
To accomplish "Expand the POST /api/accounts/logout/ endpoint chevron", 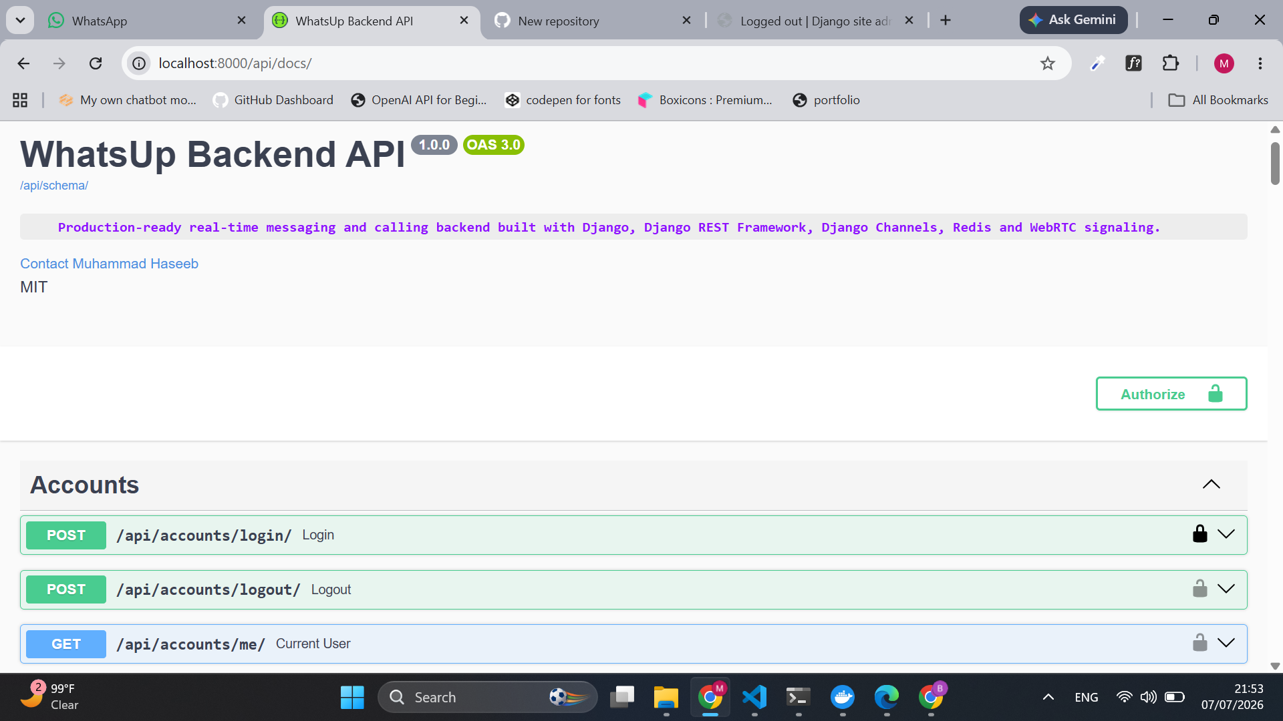I will [1226, 589].
